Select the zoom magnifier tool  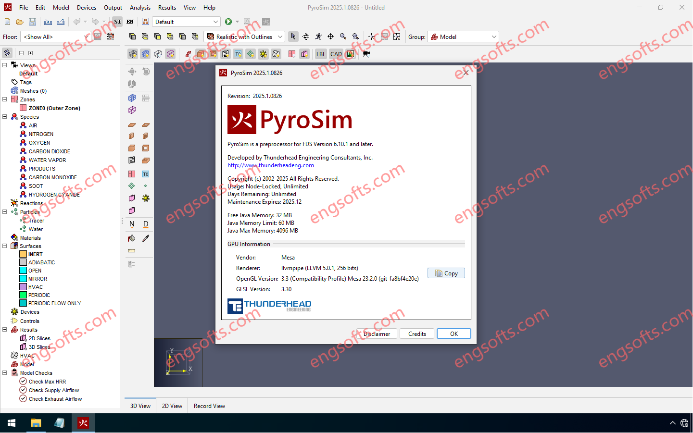343,37
